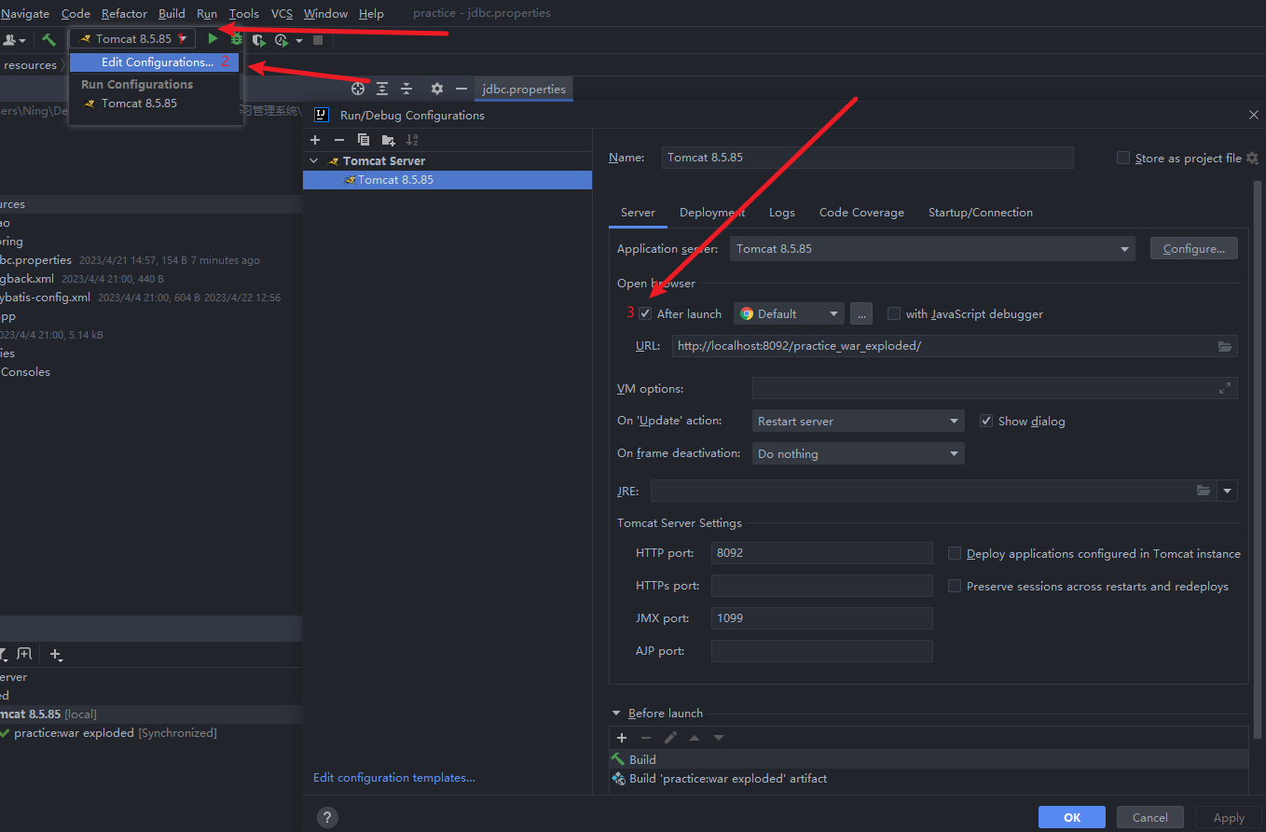1266x832 pixels.
Task: Click the HTTP port input field
Action: point(821,553)
